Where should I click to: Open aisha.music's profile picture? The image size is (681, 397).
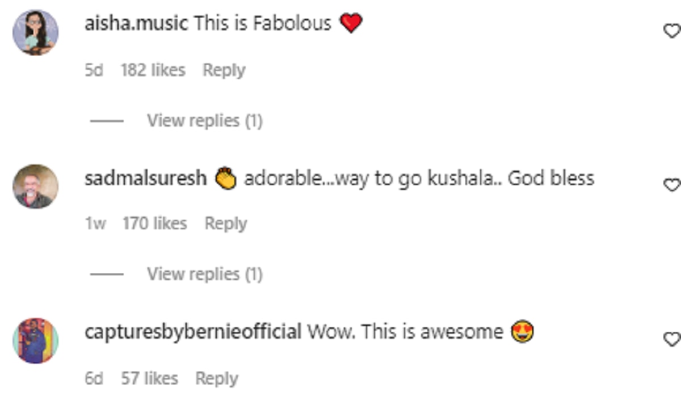(35, 32)
